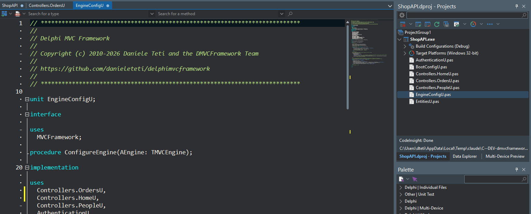Open the Search for a type dropdown arrow

pos(152,14)
